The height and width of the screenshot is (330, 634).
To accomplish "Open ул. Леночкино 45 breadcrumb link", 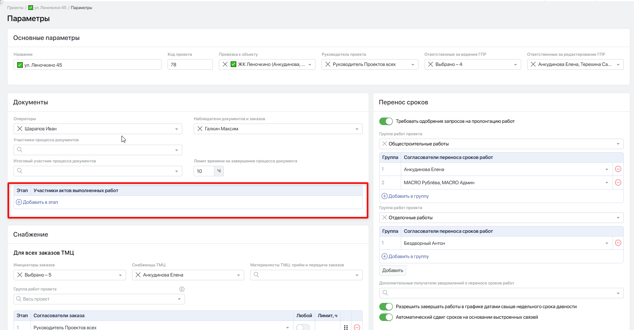I will (50, 8).
